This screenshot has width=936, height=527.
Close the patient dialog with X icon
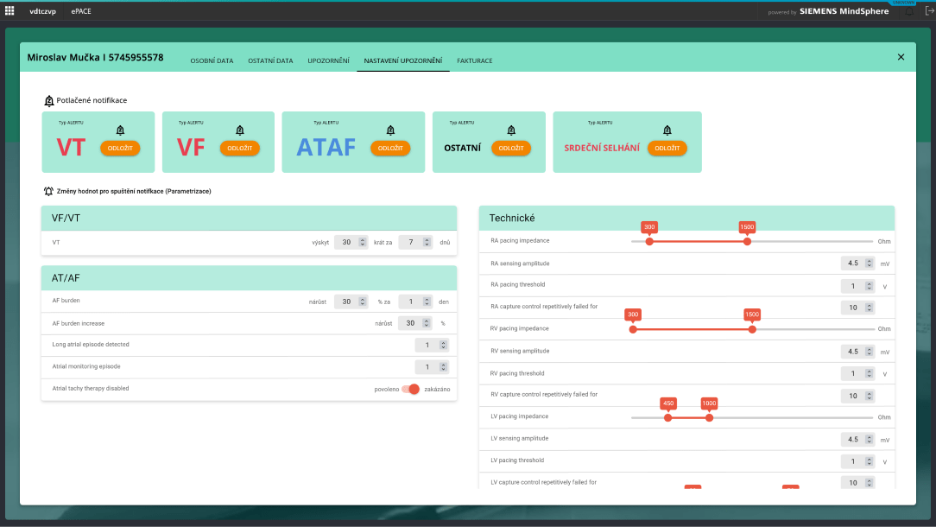(901, 57)
